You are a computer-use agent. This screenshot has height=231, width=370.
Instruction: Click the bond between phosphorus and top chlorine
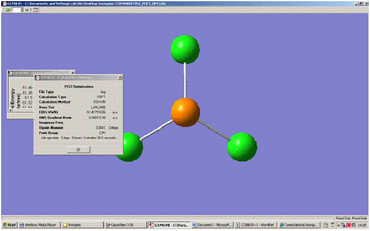click(185, 81)
